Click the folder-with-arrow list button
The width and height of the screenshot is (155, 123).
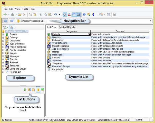point(34,90)
